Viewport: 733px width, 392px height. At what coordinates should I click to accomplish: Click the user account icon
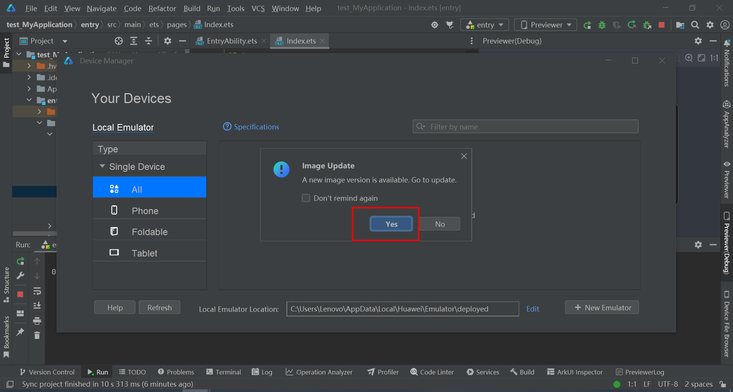tap(725, 25)
